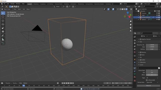Hide the Camera in viewport
This screenshot has height=90, width=161.
(157, 13)
